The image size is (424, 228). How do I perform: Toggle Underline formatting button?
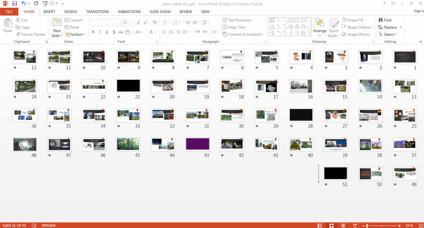click(107, 32)
